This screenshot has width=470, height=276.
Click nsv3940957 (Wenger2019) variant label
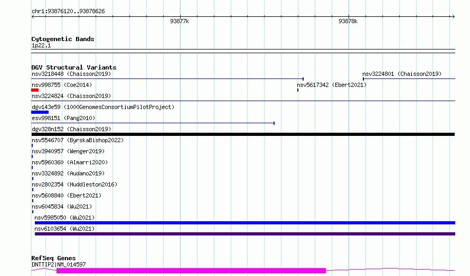(68, 151)
